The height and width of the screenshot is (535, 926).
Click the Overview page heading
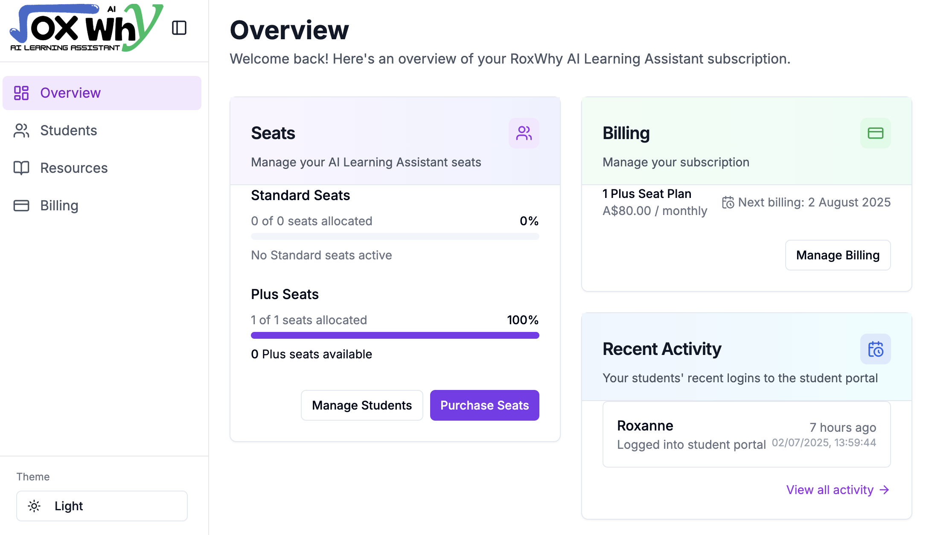(289, 30)
